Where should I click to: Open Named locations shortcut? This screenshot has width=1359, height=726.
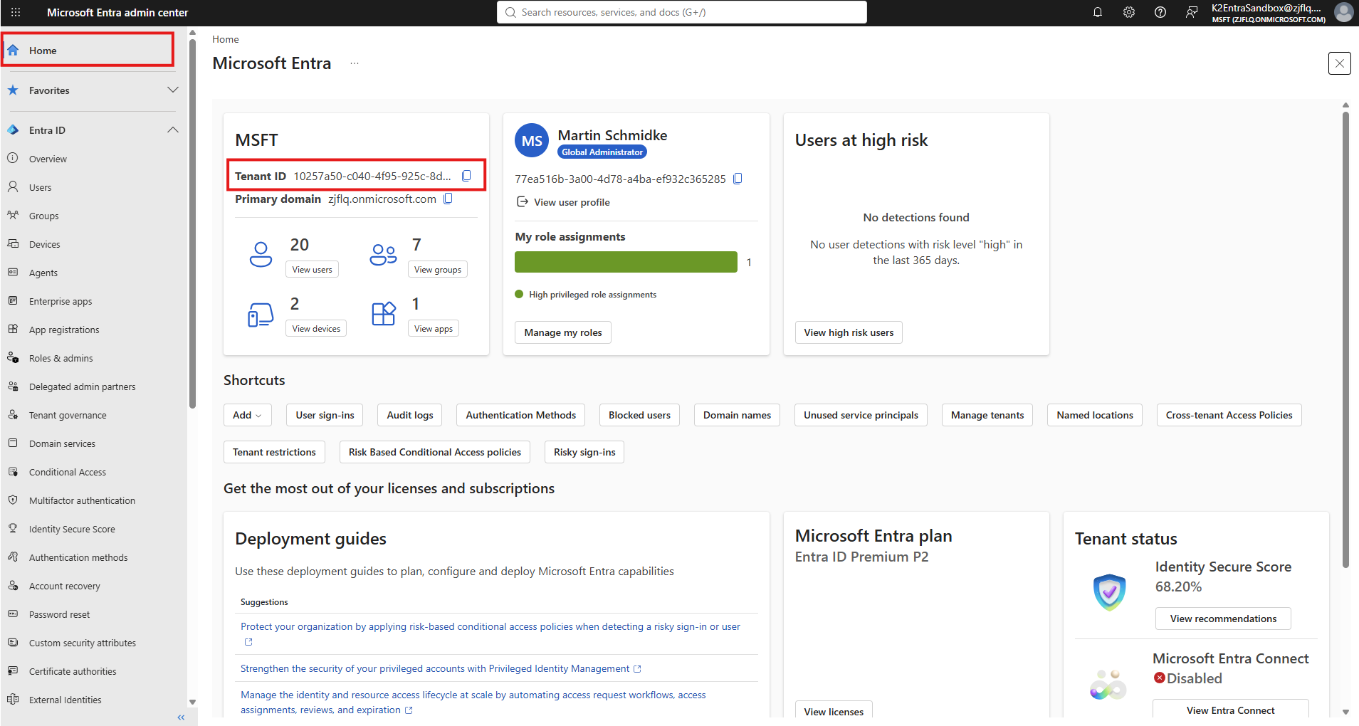1095,415
